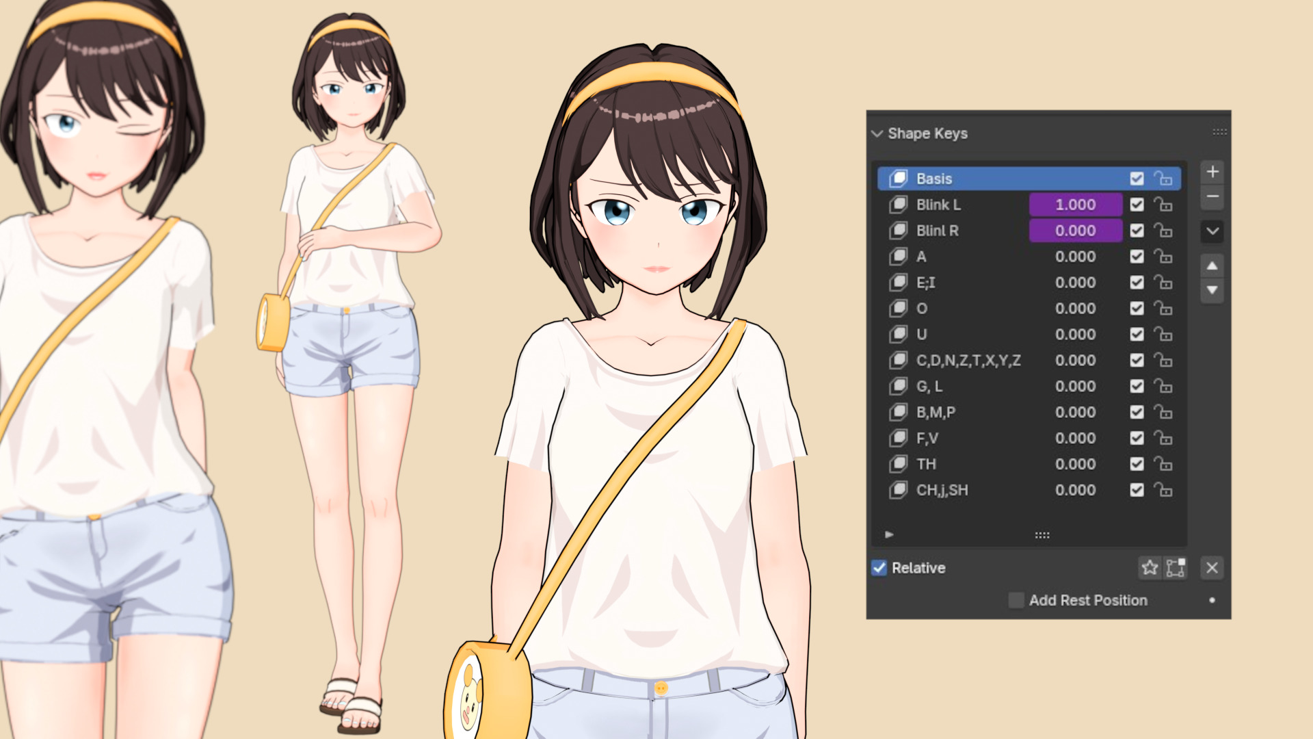Image resolution: width=1313 pixels, height=739 pixels.
Task: Expand list filter options triangle
Action: (889, 534)
